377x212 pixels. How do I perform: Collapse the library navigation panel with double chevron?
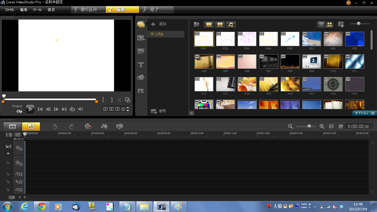point(192,113)
